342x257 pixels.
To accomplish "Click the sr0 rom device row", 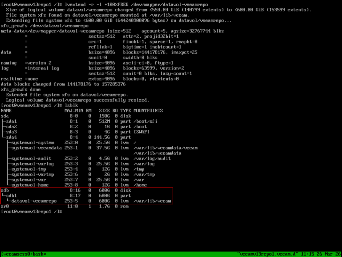I will [5, 207].
